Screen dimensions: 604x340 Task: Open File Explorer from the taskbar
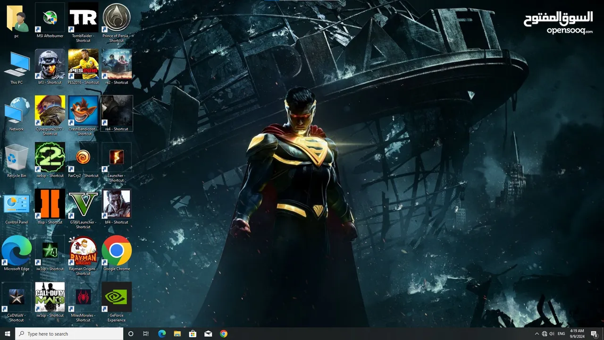pyautogui.click(x=177, y=334)
